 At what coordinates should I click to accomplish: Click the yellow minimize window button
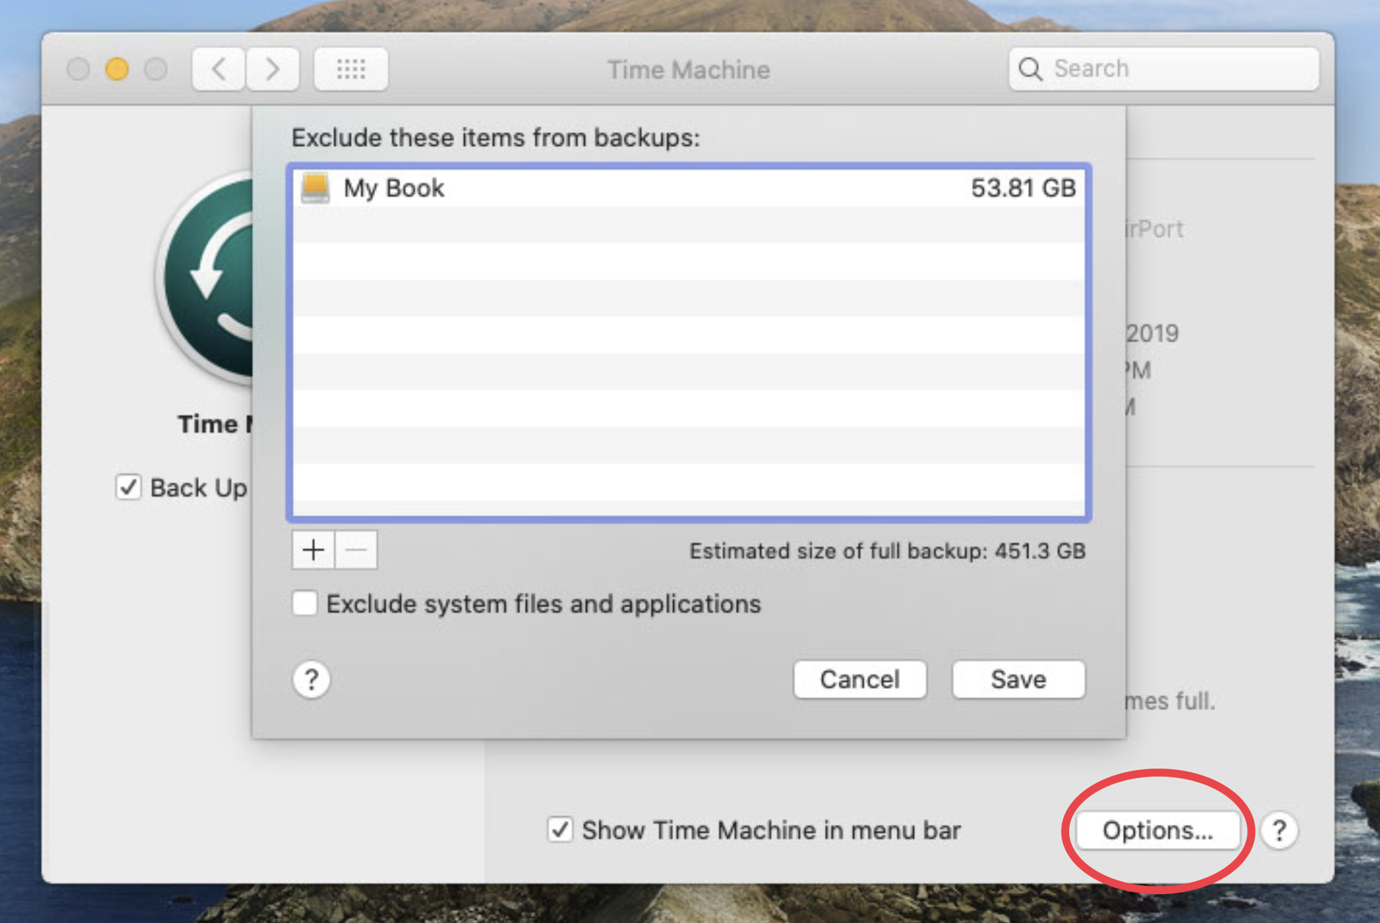tap(117, 69)
